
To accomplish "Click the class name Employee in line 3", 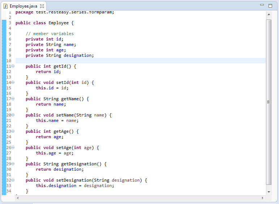I will pos(59,23).
